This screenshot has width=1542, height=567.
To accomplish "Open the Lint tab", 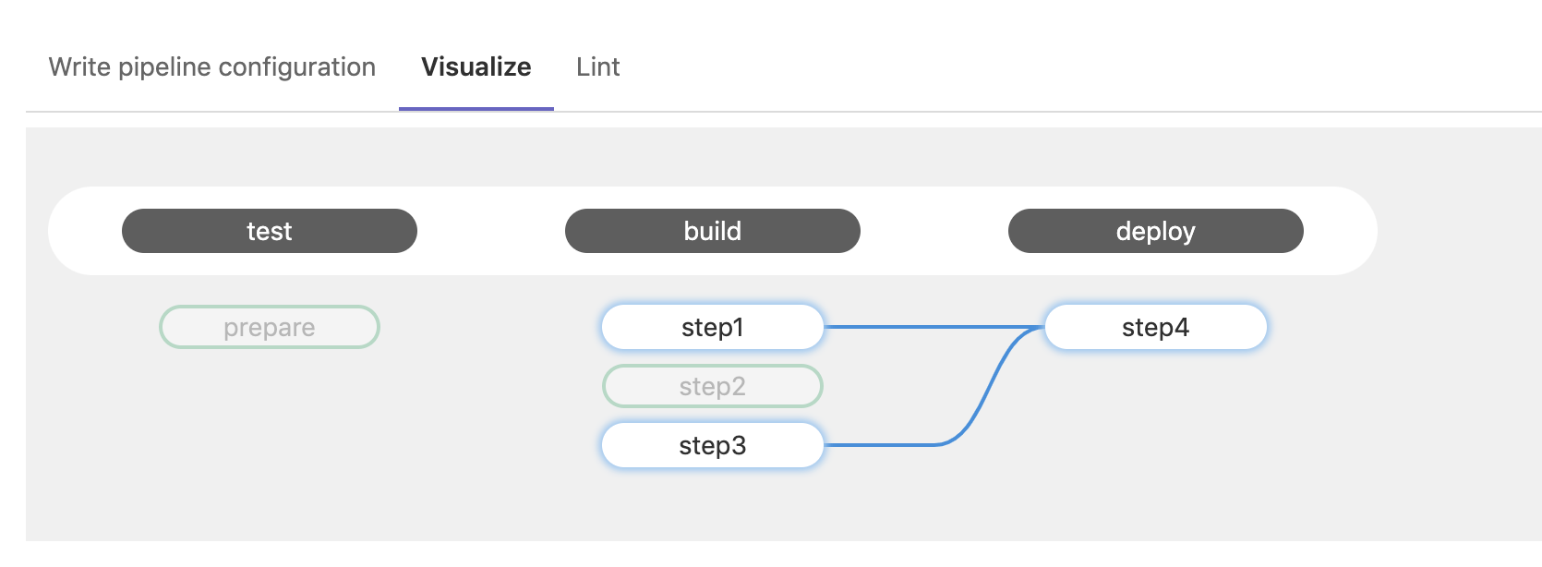I will click(598, 66).
